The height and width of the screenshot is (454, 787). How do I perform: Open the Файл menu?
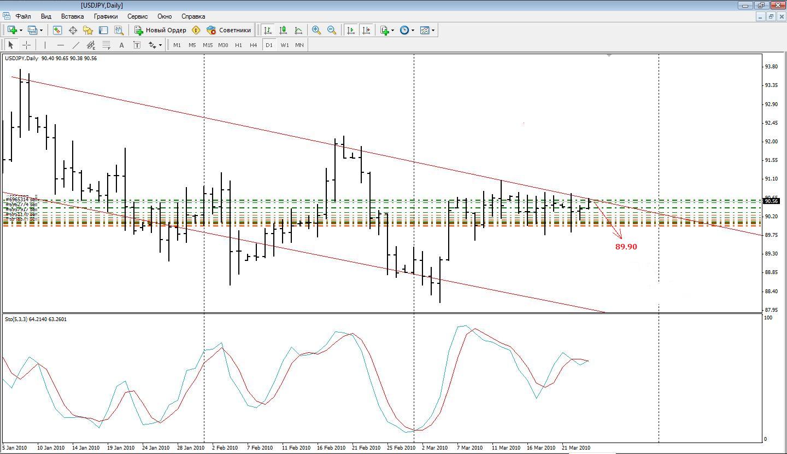[23, 16]
